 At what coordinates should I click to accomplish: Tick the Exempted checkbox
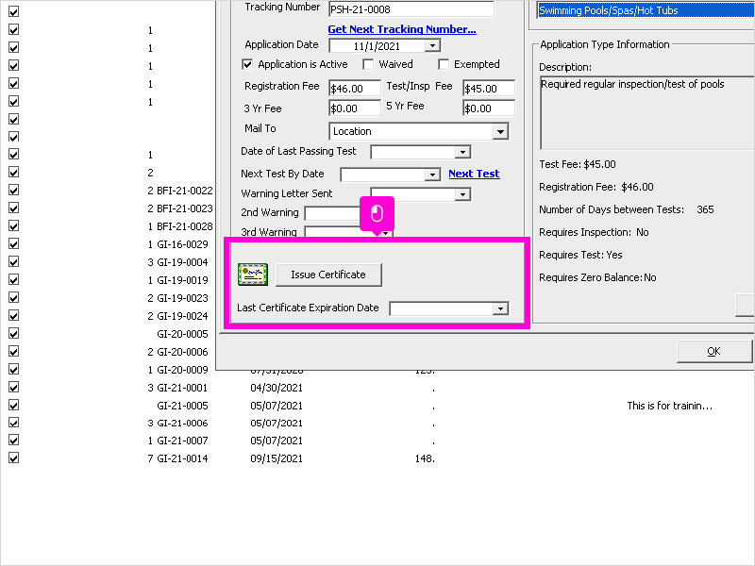click(444, 64)
